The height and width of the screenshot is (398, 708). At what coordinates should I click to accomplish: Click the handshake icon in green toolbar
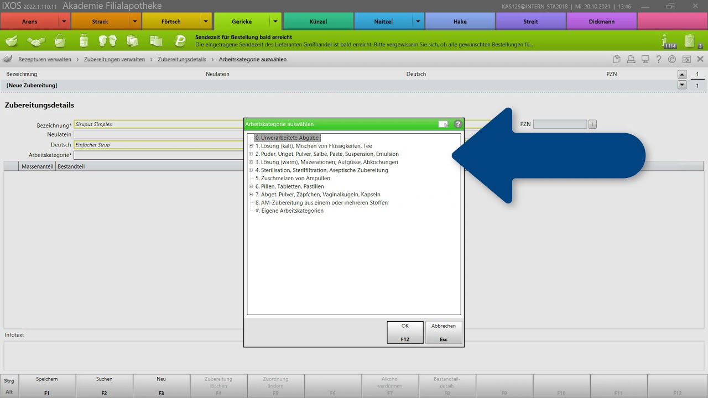click(36, 41)
